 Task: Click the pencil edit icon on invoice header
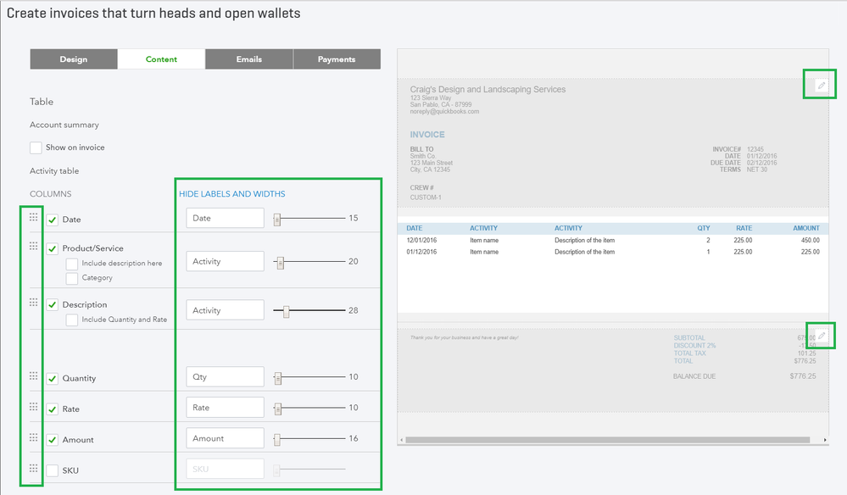(x=820, y=86)
